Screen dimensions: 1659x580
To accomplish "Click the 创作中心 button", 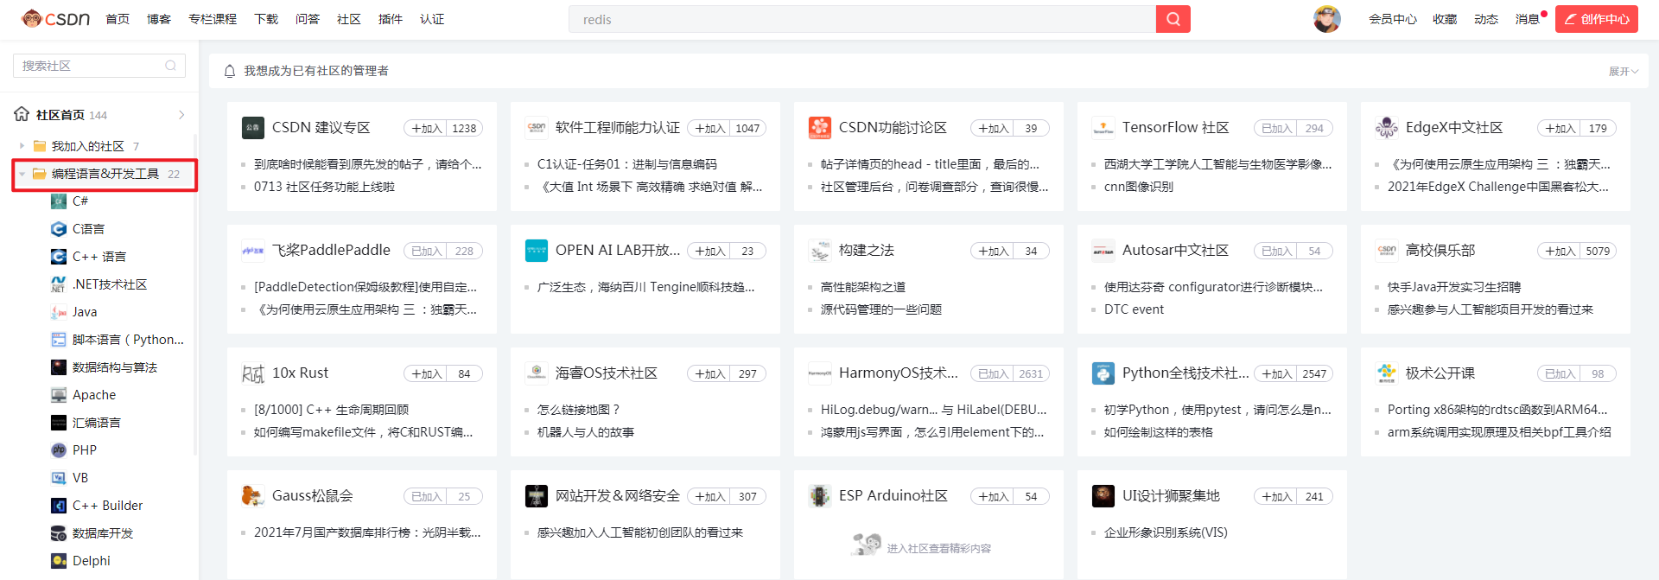I will [x=1597, y=19].
